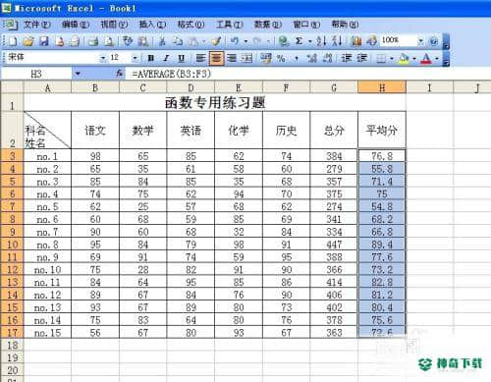491x382 pixels.
Task: Click the Format Painter brush icon
Action: coord(216,41)
